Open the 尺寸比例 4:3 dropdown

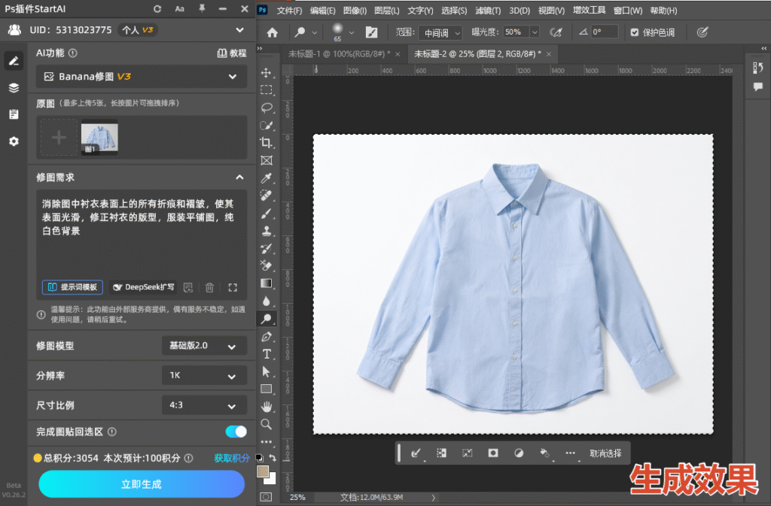(204, 405)
